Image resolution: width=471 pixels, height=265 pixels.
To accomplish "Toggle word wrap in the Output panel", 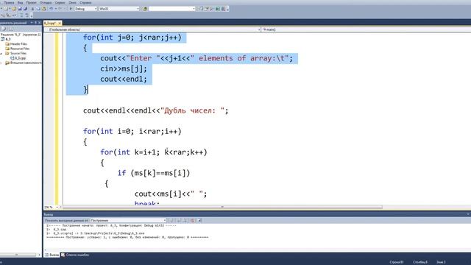I will (x=199, y=220).
